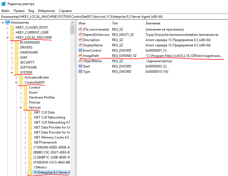Select the HKEY_CLASSES_ROOT folder icon

coord(12,27)
